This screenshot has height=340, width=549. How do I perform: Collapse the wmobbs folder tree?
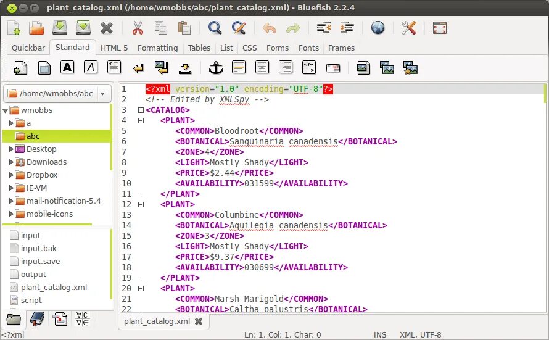pyautogui.click(x=6, y=110)
